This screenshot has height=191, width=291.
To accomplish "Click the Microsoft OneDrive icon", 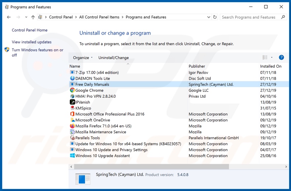I will tap(72, 120).
